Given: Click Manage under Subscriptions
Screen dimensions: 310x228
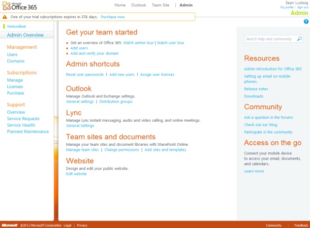Looking at the screenshot, I should tap(15, 80).
